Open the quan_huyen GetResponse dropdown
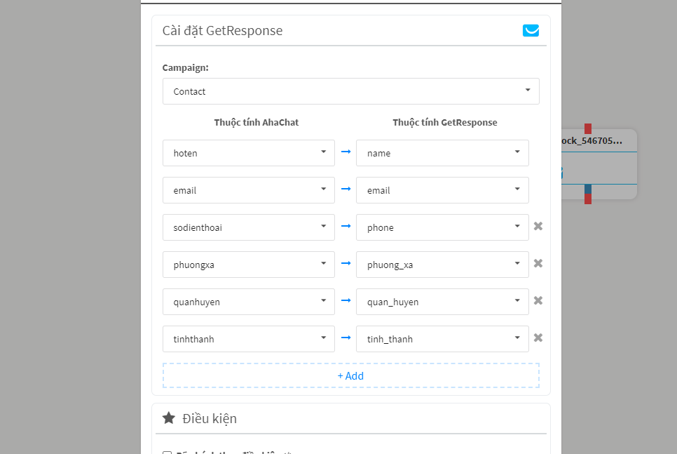The height and width of the screenshot is (454, 677). click(x=442, y=302)
